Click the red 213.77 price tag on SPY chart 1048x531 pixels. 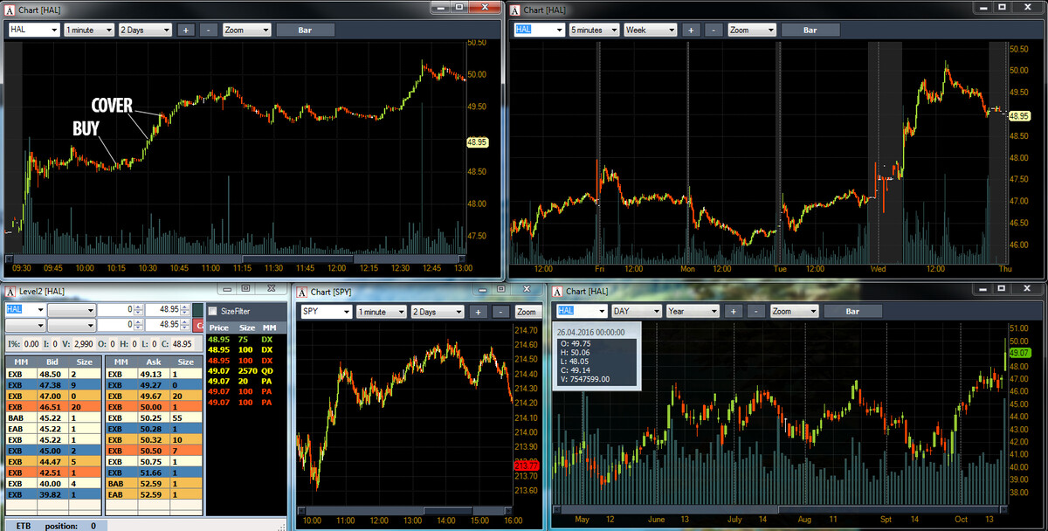[x=526, y=465]
